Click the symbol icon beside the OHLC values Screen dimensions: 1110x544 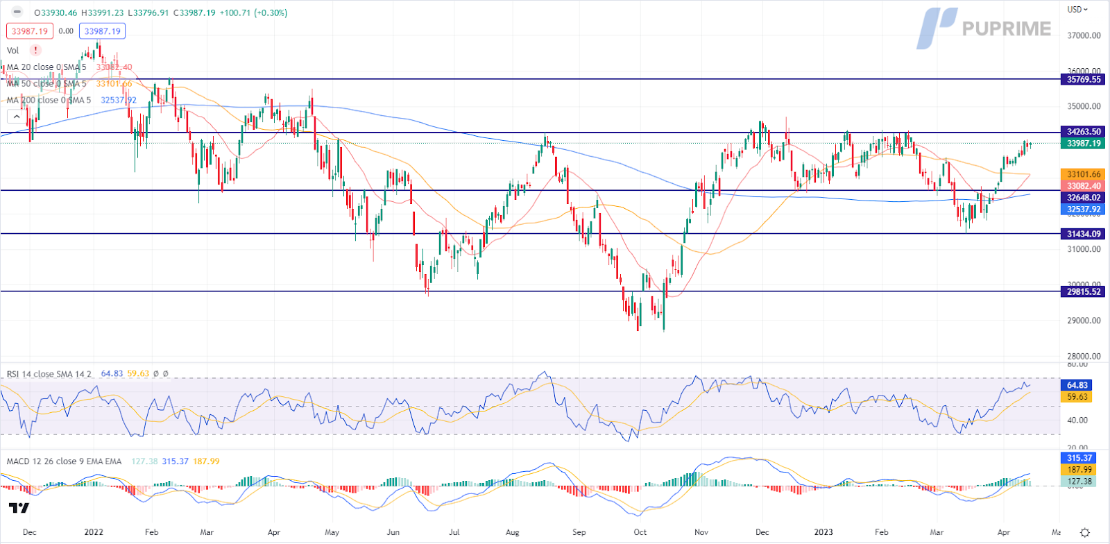coord(17,12)
